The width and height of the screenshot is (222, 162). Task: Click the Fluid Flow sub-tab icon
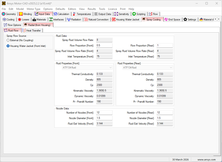pos(6,31)
